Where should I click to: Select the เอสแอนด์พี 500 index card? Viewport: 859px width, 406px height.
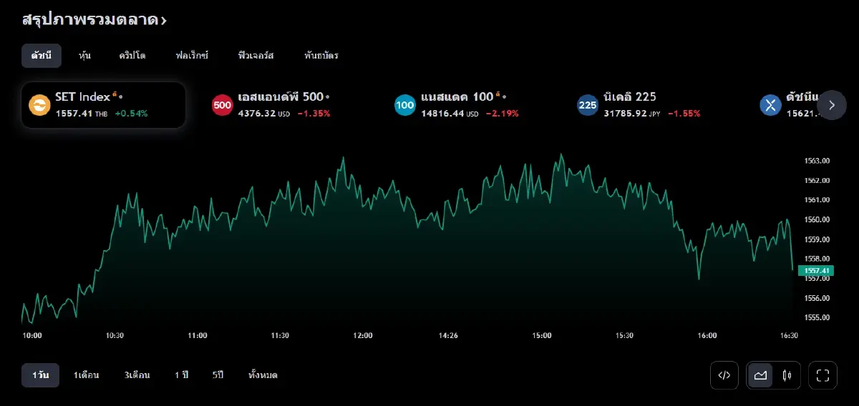point(286,105)
